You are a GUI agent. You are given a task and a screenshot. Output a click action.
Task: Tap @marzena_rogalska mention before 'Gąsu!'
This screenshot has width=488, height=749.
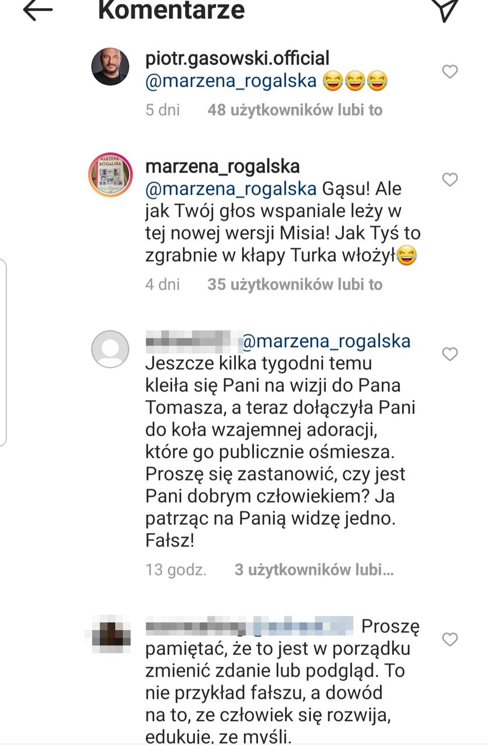tap(231, 189)
